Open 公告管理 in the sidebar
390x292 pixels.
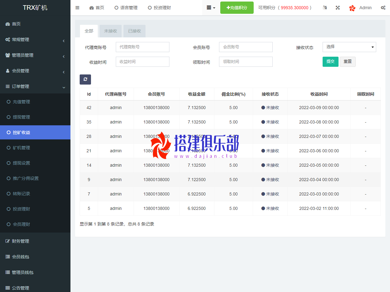pos(35,288)
